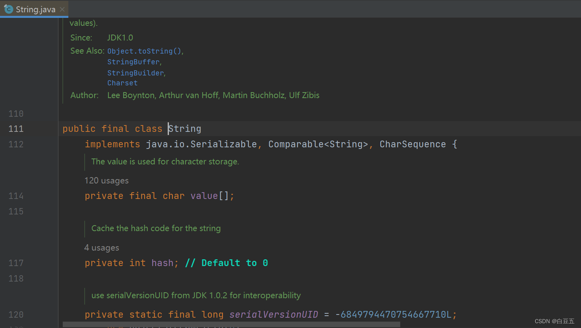
Task: Click CharSequence in the implements clause
Action: 413,144
